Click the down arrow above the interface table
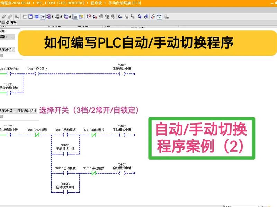The width and height of the screenshot is (277, 207). [142, 28]
